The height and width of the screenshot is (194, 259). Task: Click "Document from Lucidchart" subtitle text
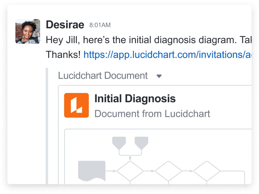152,114
